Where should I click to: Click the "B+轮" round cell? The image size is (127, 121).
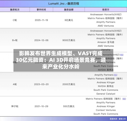[15, 40]
